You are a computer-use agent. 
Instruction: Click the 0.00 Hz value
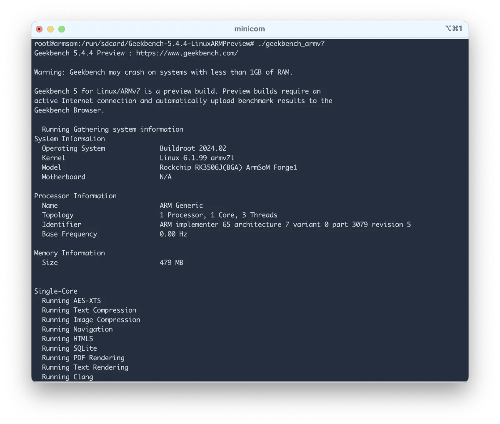pos(173,234)
